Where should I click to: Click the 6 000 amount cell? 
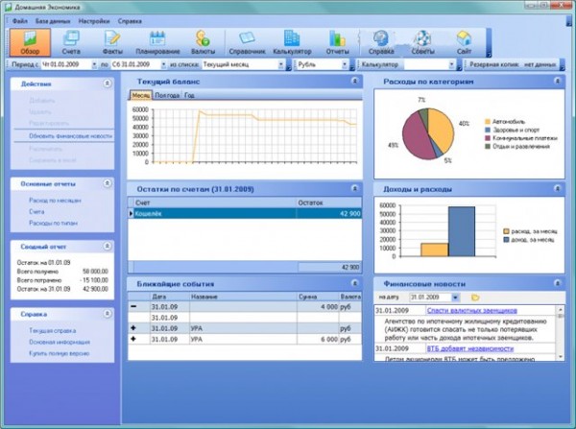click(319, 339)
